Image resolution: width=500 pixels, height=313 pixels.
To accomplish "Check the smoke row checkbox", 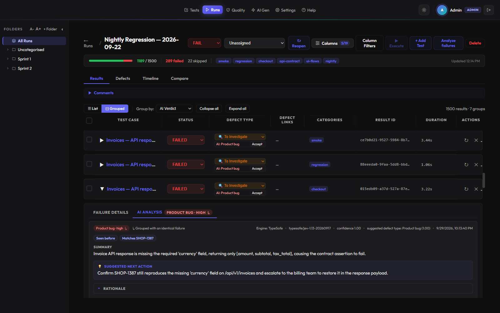I will (x=89, y=140).
